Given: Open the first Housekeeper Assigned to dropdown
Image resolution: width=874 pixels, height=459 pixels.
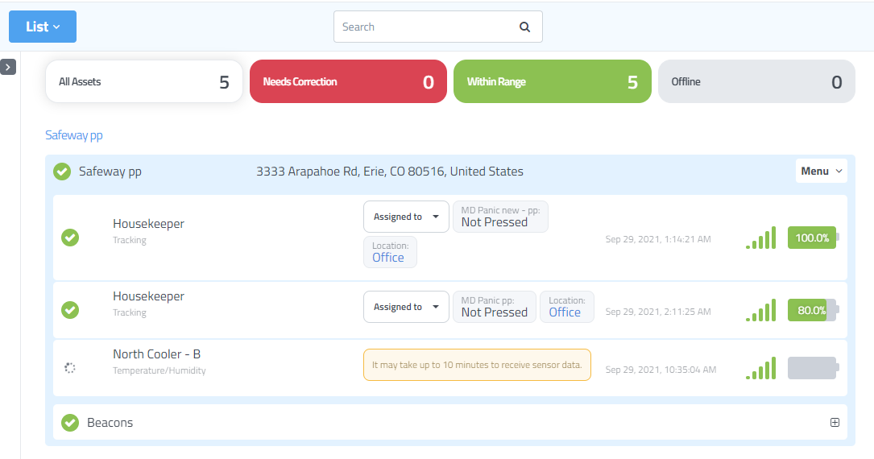Looking at the screenshot, I should click(x=406, y=217).
